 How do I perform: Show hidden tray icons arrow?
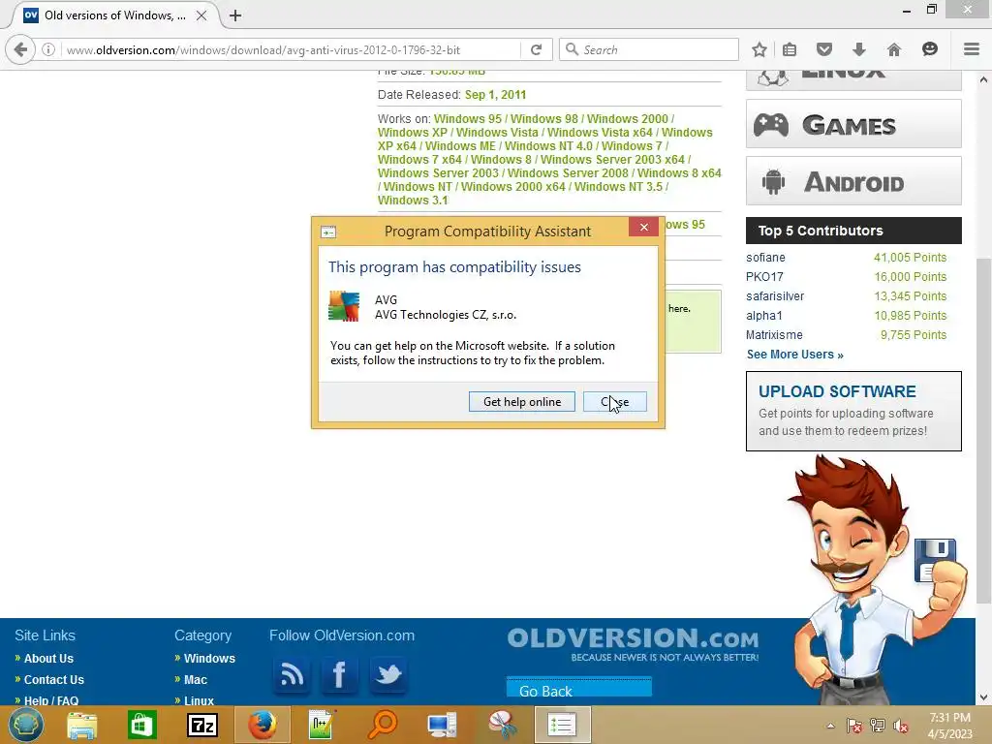830,726
